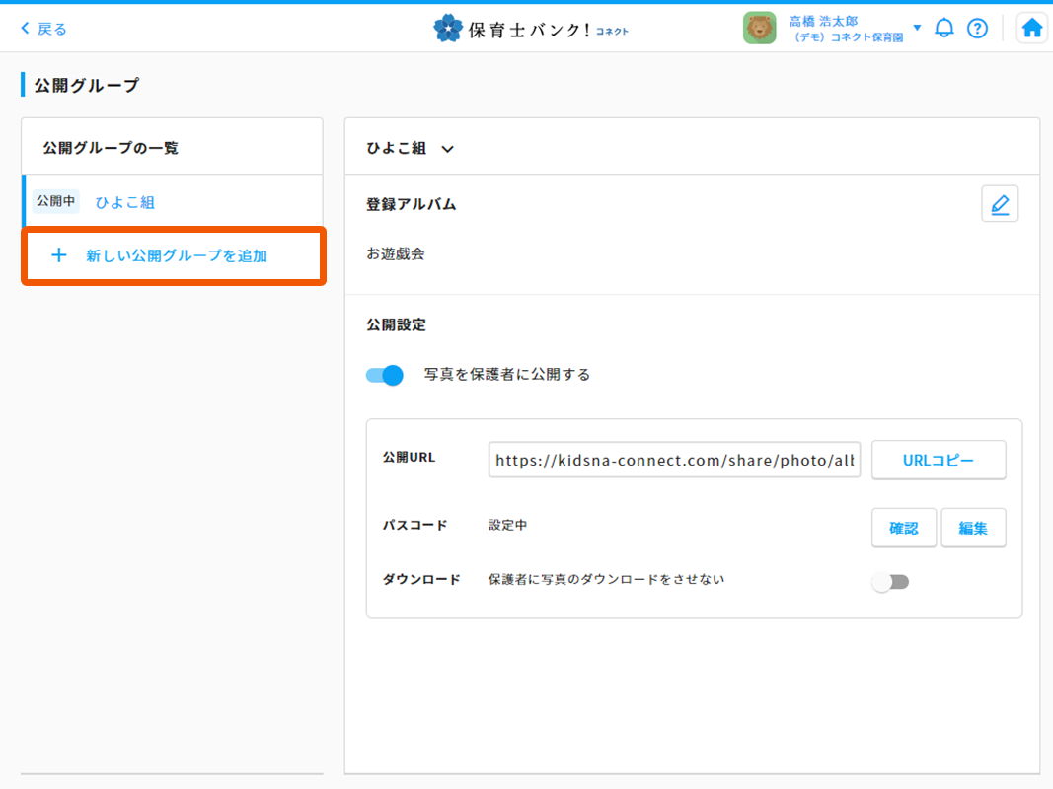The image size is (1053, 789).
Task: Edit 登録アルバム using the pencil icon
Action: point(1000,203)
